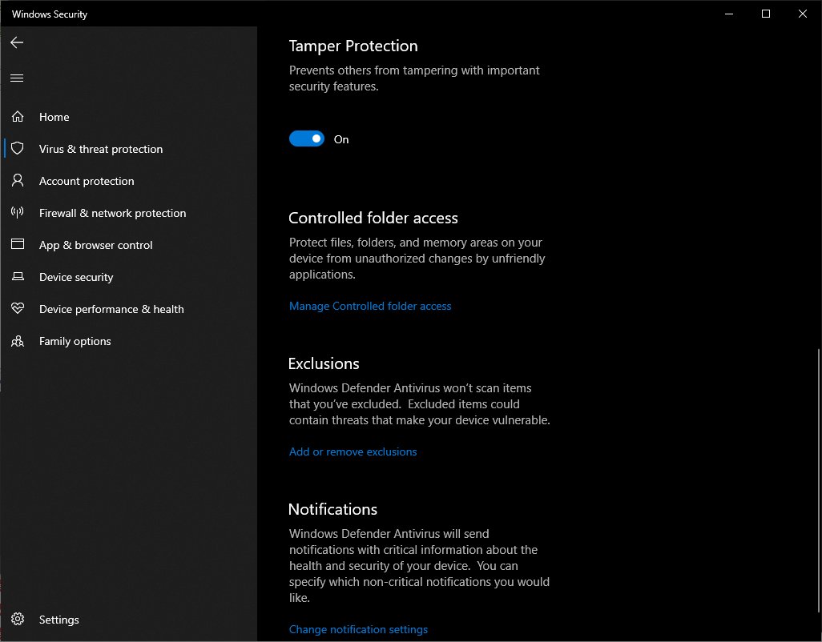Click the Virus & threat protection shield icon

pyautogui.click(x=18, y=148)
